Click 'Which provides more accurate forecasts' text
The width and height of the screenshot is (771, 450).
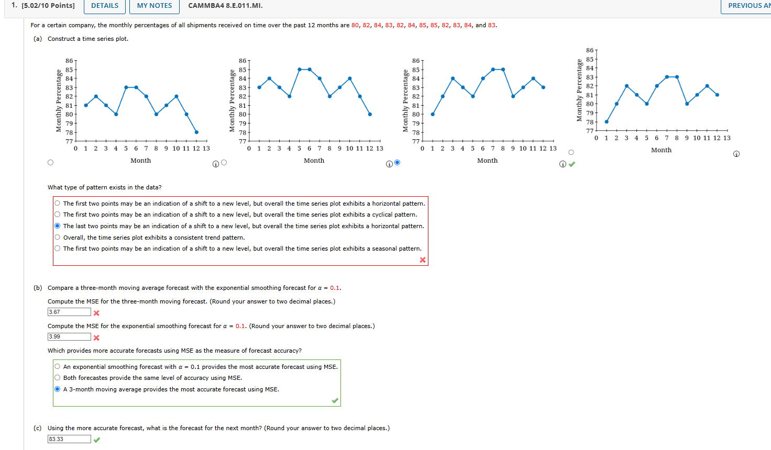174,351
